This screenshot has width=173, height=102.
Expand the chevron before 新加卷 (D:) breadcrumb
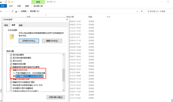tap(28, 11)
